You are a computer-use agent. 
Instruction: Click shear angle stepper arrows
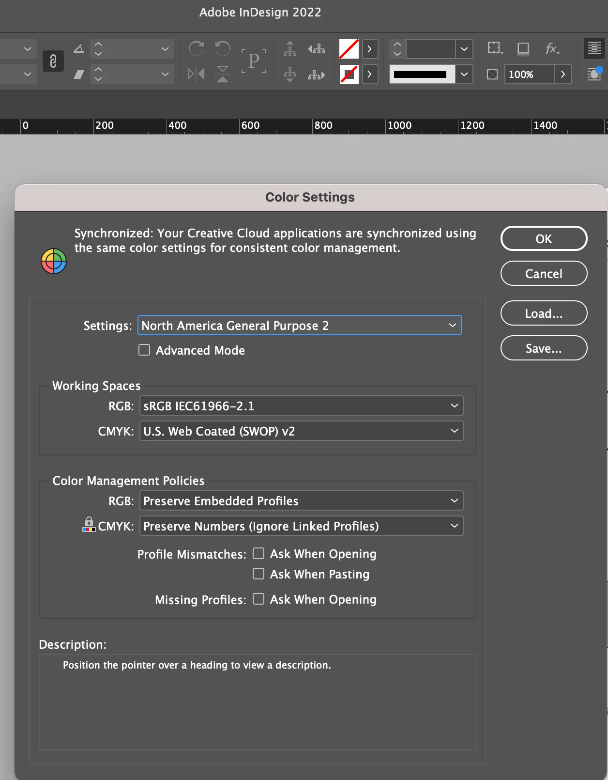[98, 74]
